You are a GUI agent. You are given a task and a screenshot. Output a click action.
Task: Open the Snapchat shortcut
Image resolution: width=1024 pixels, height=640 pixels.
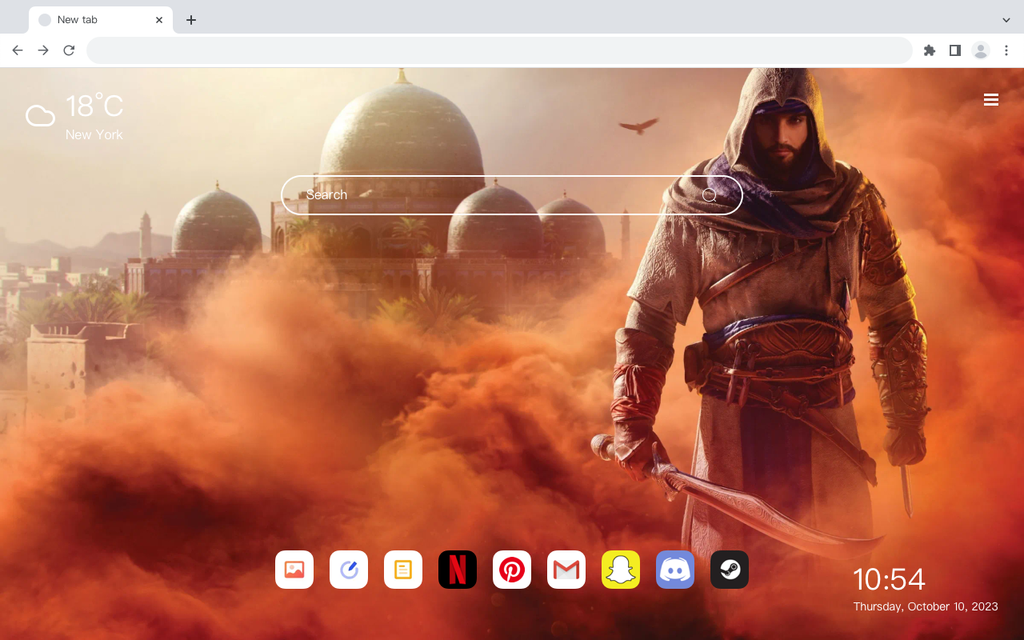click(621, 570)
